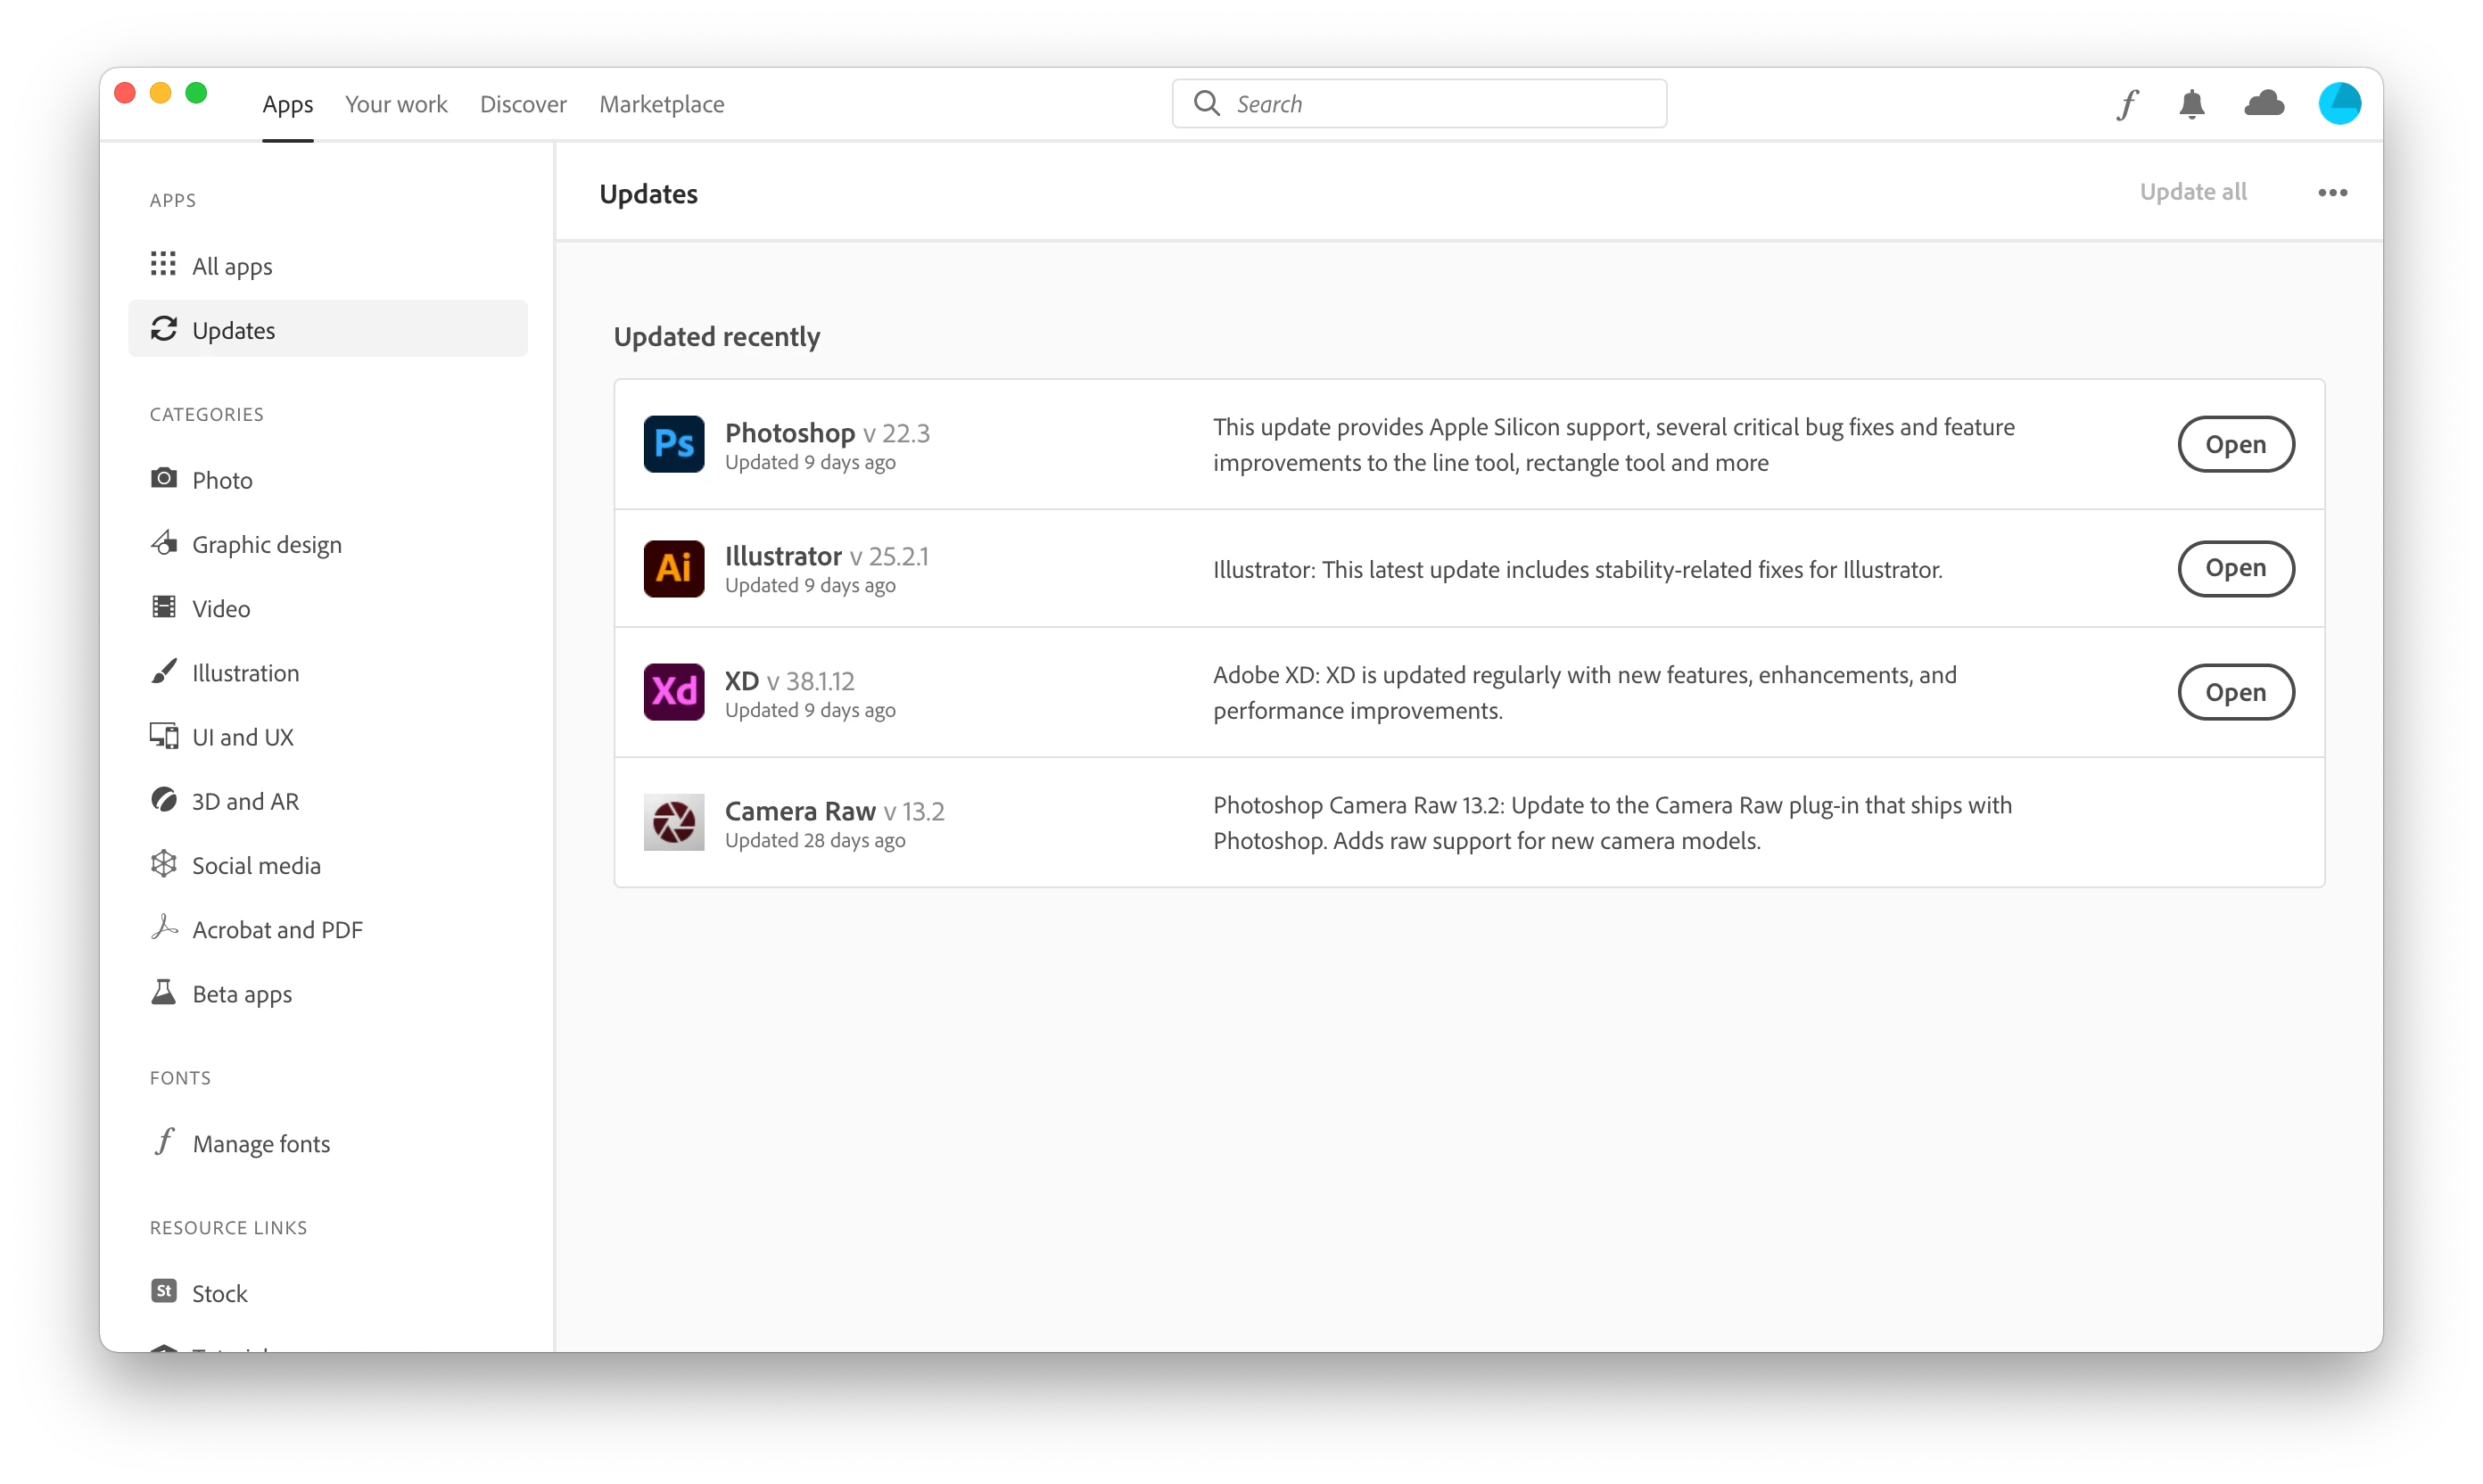
Task: Focus the Search input field
Action: point(1440,104)
